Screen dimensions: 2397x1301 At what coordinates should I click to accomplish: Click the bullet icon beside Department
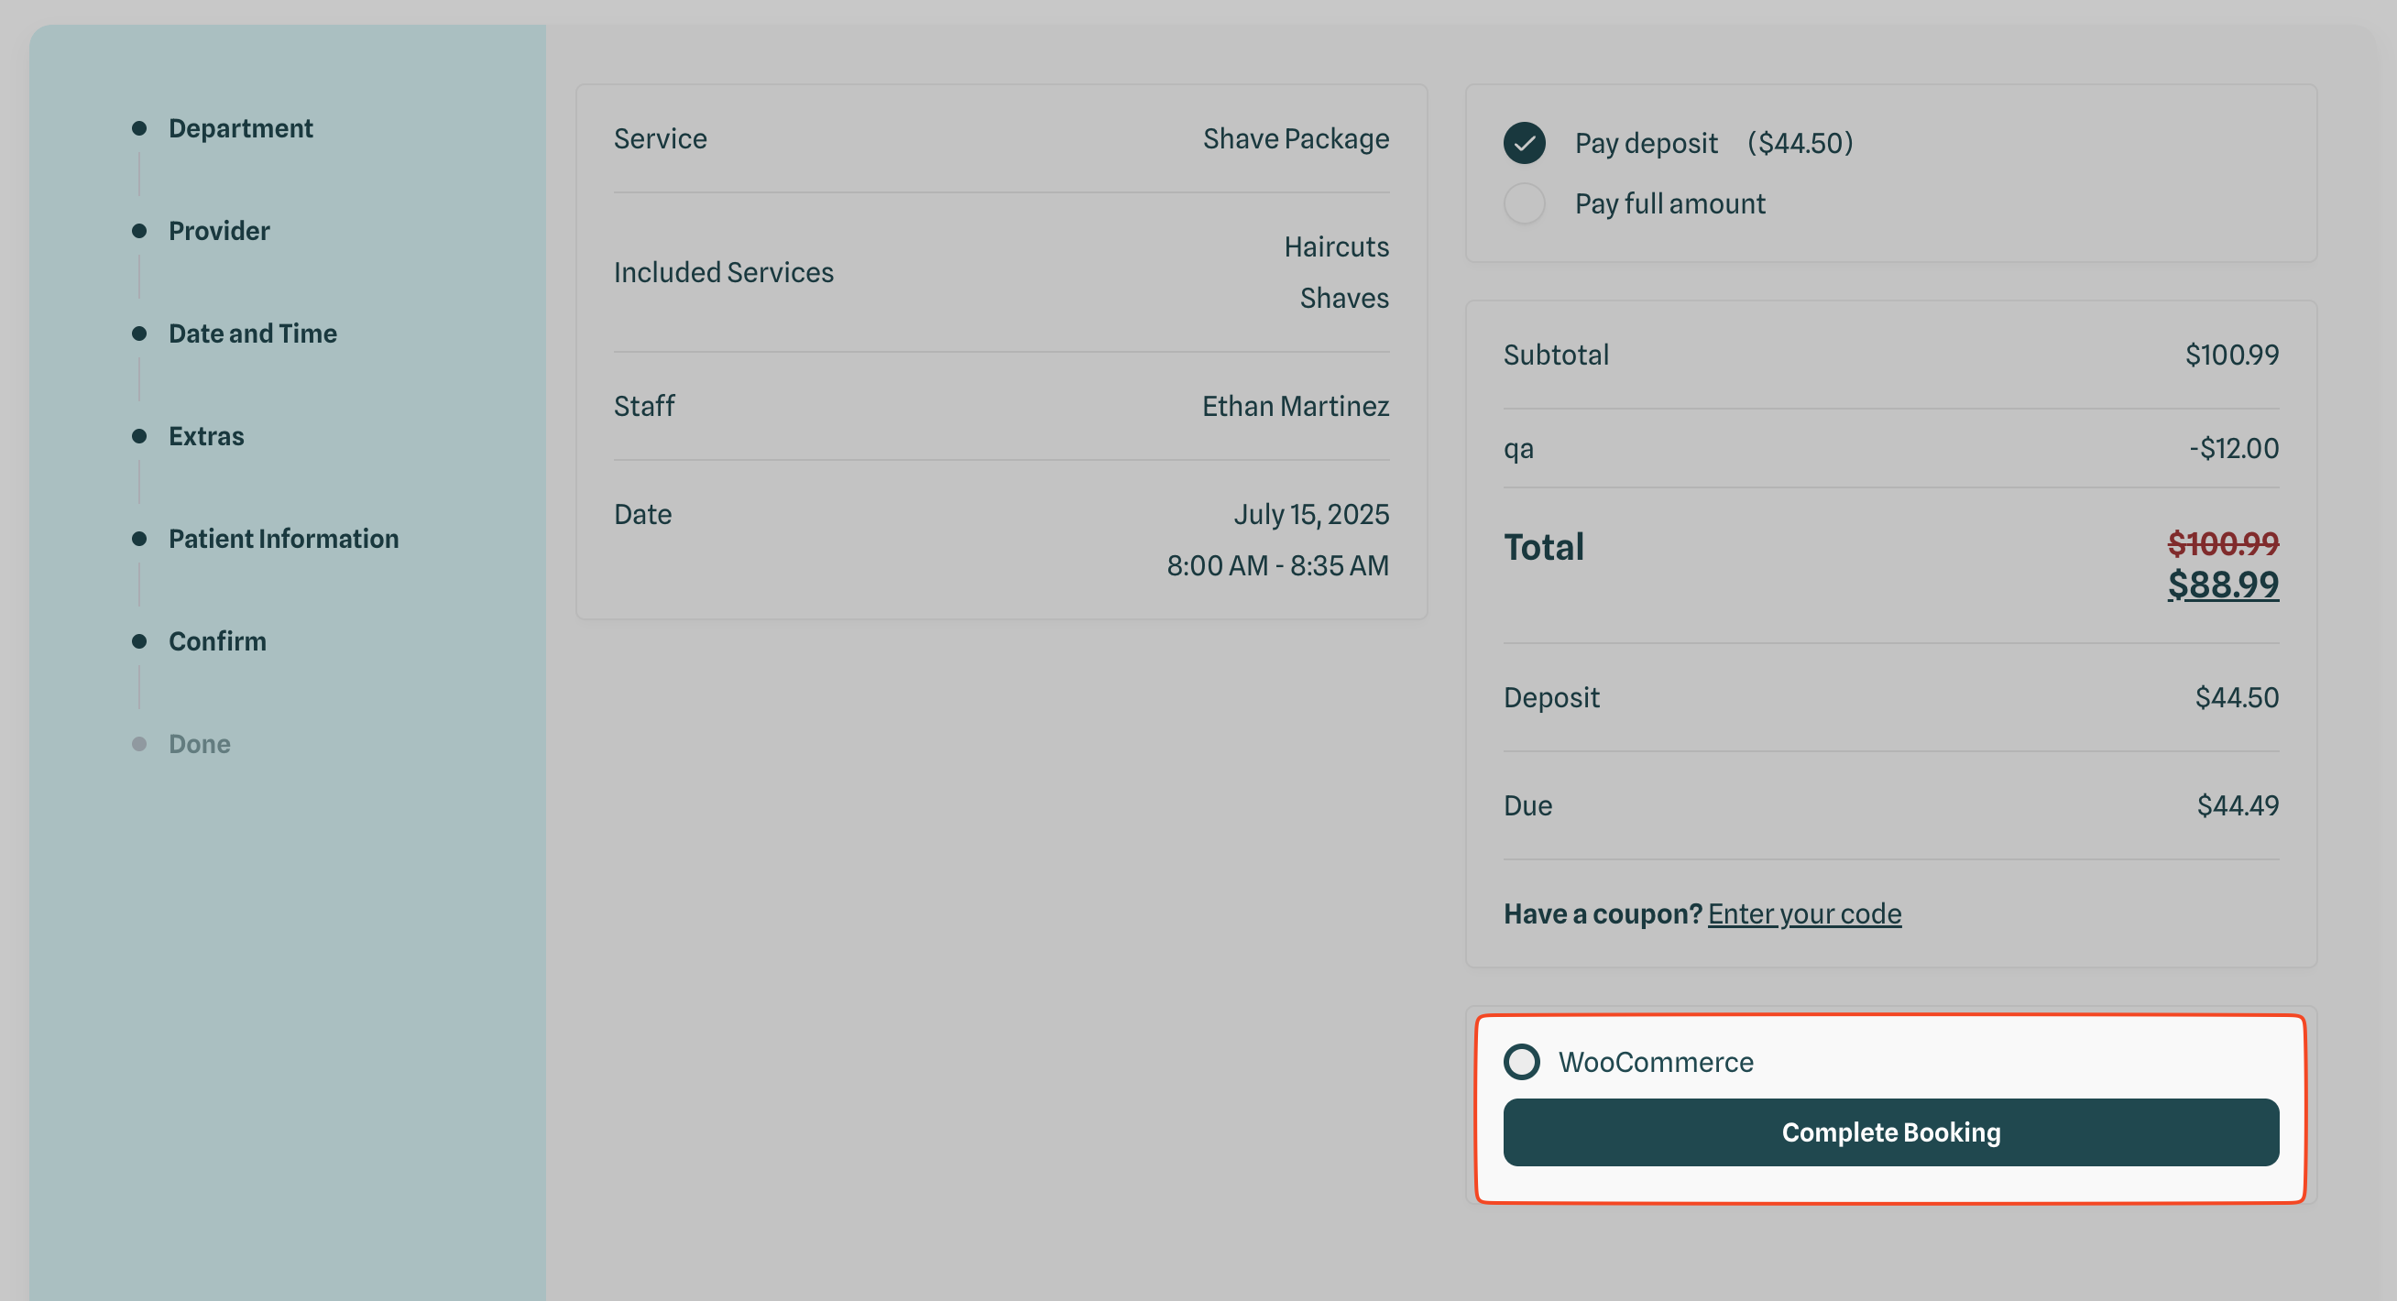tap(139, 128)
